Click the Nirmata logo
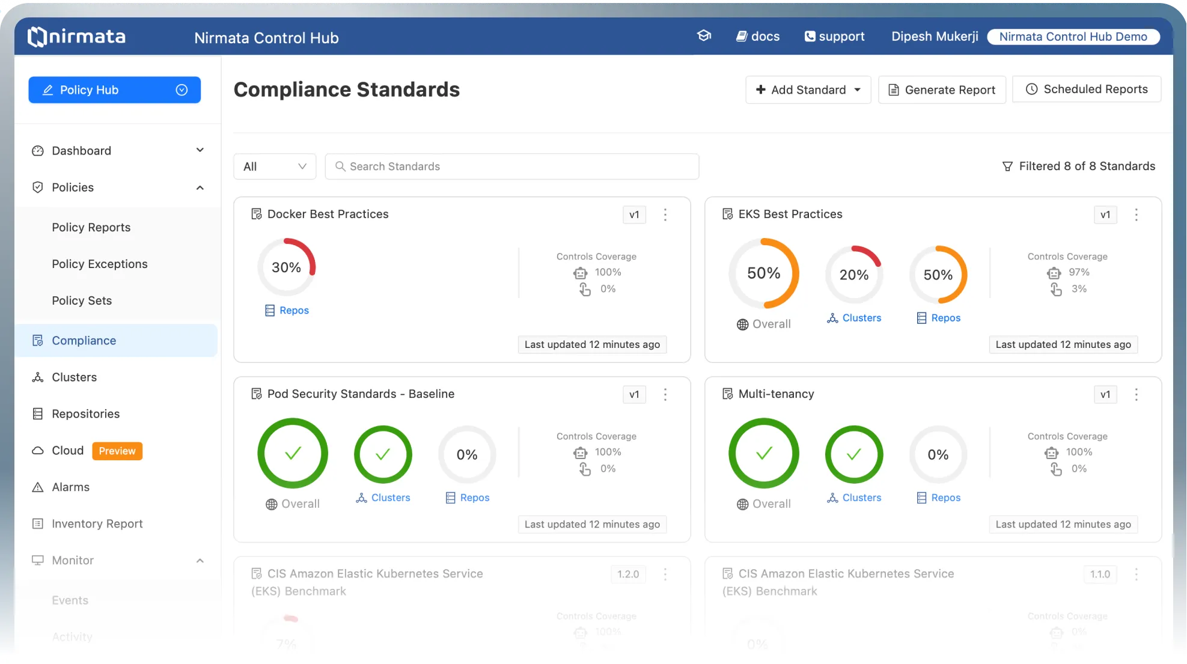The height and width of the screenshot is (664, 1187). pos(77,37)
